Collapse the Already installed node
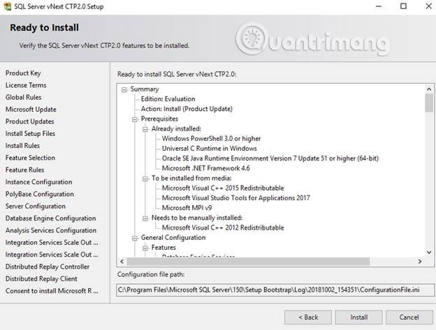The height and width of the screenshot is (330, 436). point(145,129)
